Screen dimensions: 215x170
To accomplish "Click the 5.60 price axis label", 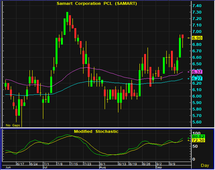I will [197, 122].
